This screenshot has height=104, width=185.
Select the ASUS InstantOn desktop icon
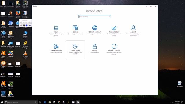point(3,35)
